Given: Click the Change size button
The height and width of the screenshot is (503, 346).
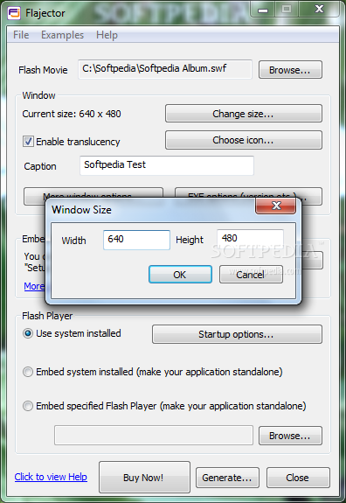Looking at the screenshot, I should pyautogui.click(x=244, y=114).
